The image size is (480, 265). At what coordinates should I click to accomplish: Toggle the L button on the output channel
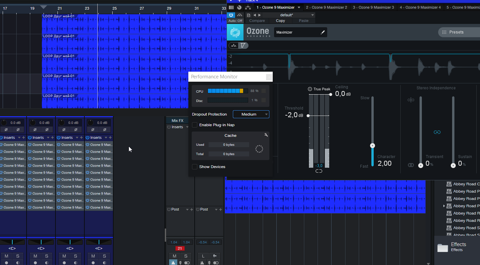(x=203, y=256)
